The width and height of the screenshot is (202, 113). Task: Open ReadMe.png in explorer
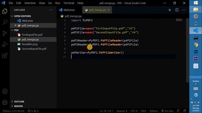33,44
